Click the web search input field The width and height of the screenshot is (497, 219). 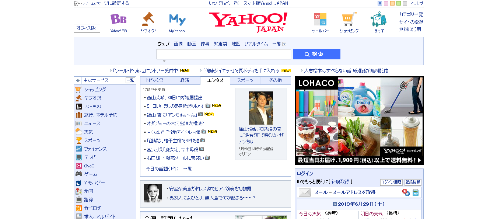pyautogui.click(x=224, y=54)
